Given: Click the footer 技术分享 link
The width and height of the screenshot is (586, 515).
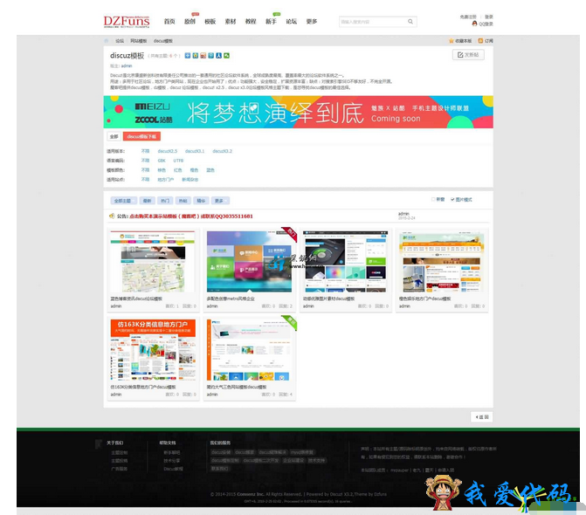Looking at the screenshot, I should pyautogui.click(x=171, y=461).
